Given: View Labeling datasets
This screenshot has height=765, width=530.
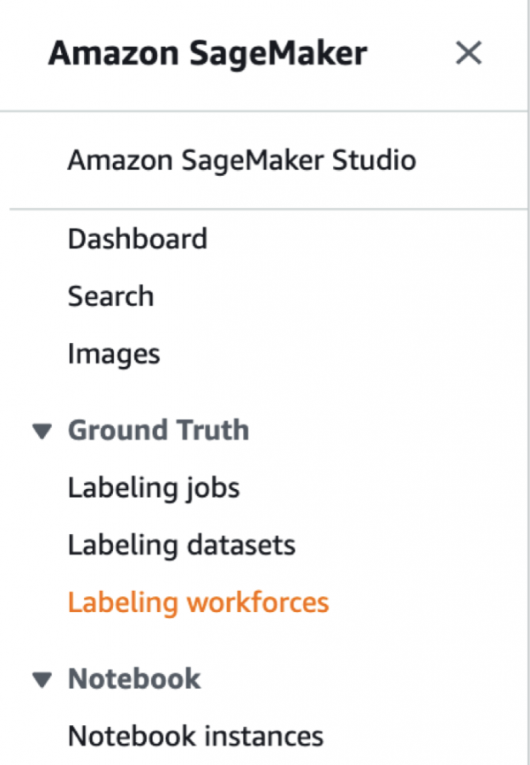Looking at the screenshot, I should tap(182, 545).
